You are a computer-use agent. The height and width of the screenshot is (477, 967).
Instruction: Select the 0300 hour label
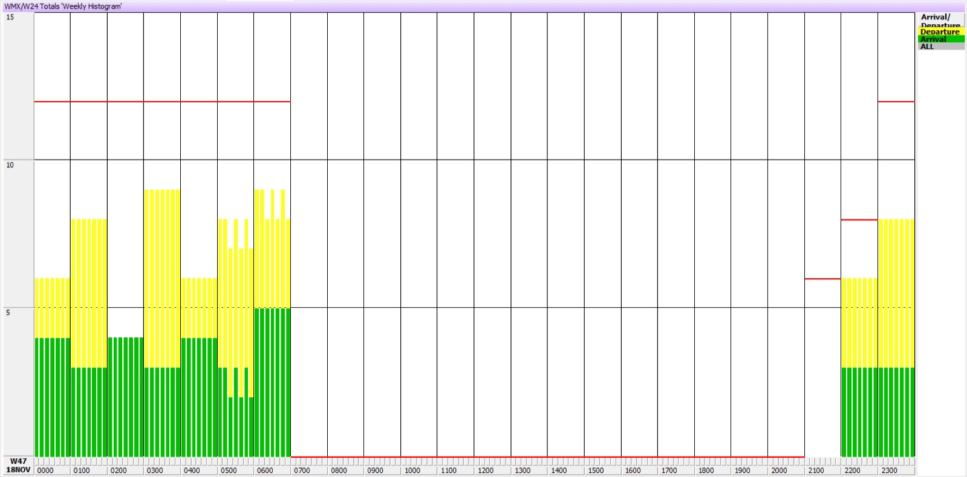[155, 470]
